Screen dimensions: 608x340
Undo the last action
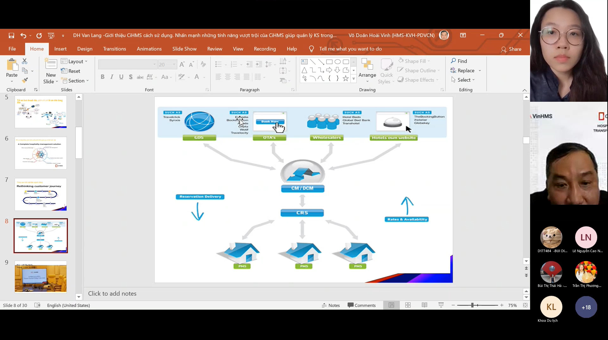coord(23,35)
